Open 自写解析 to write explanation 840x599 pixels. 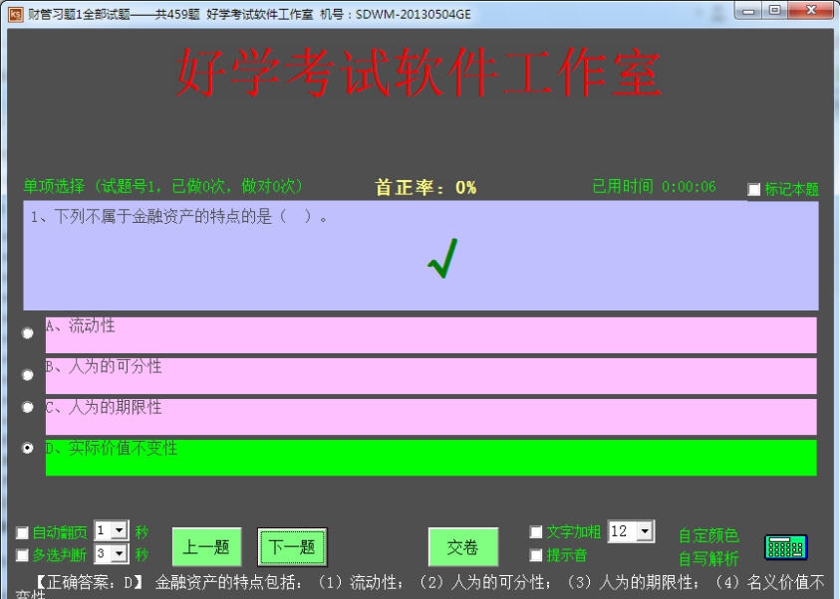[x=708, y=558]
